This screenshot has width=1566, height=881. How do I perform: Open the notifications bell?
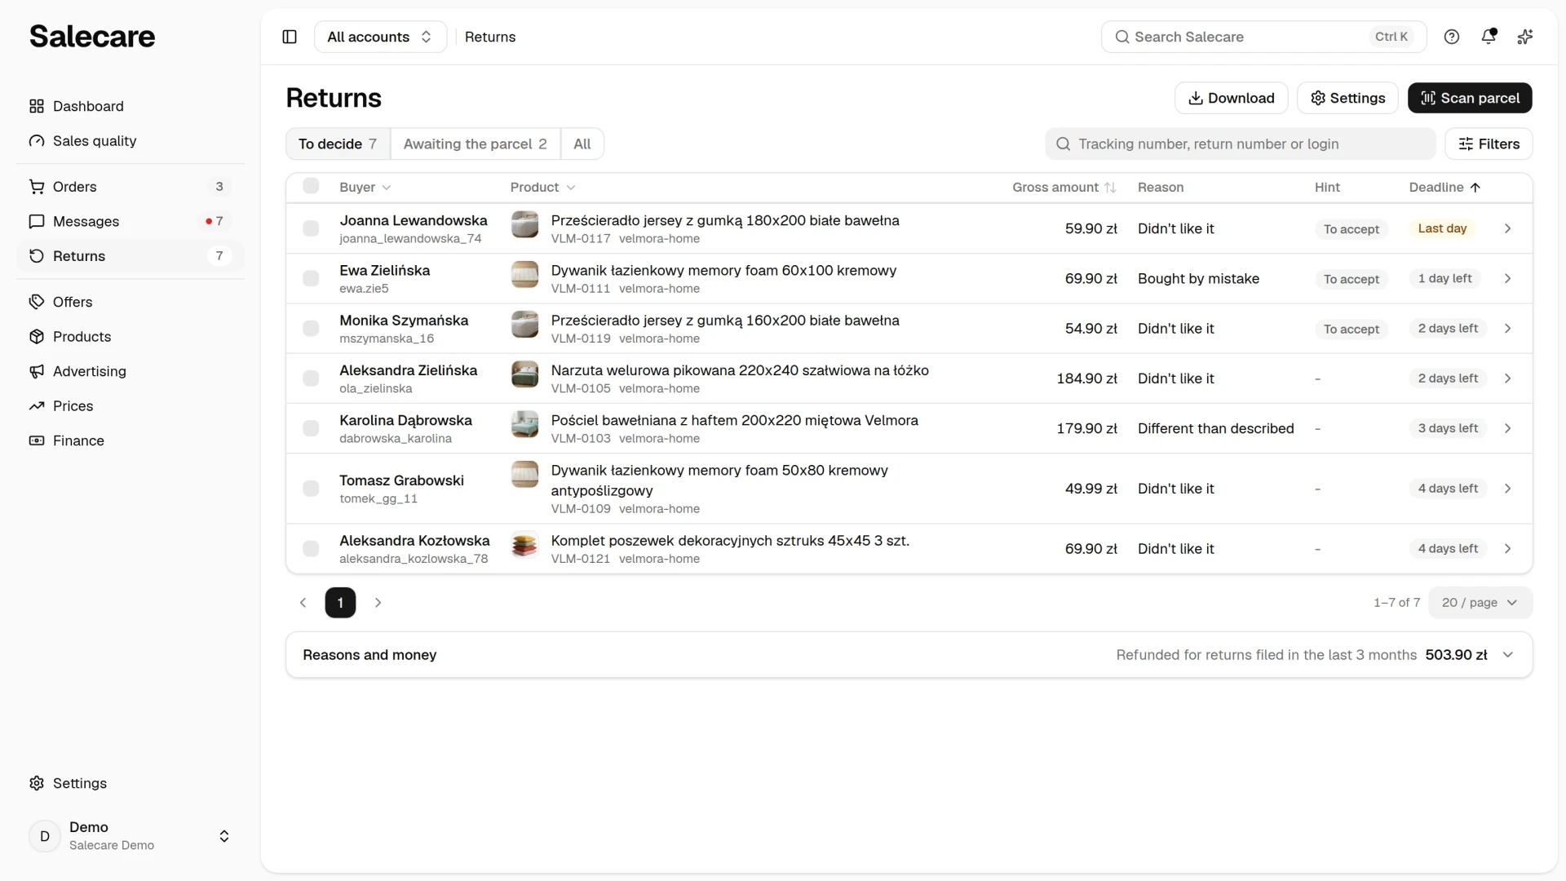1489,37
